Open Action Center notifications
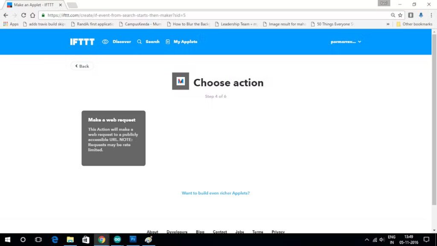The height and width of the screenshot is (246, 437). coord(426,240)
